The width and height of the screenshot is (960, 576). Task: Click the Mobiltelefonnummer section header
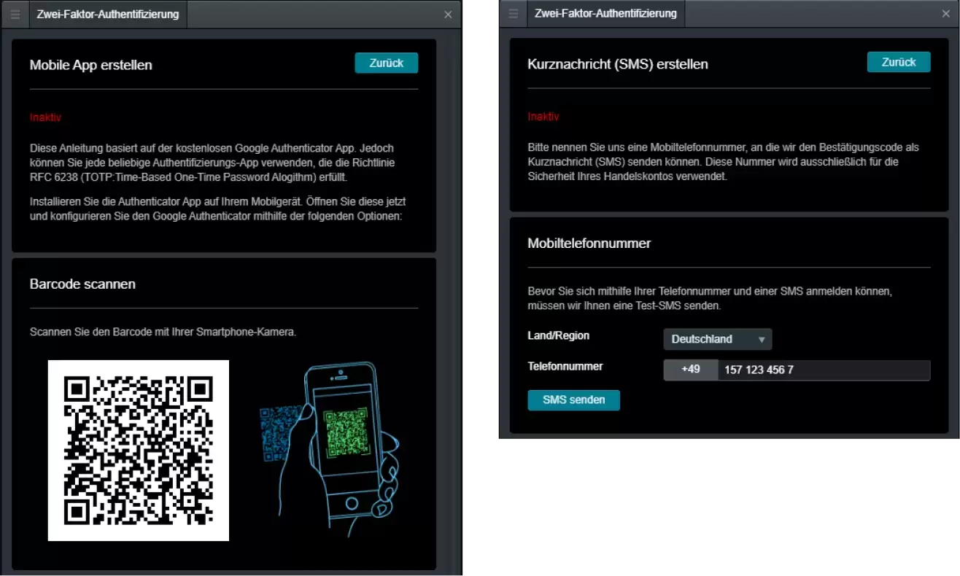point(589,243)
